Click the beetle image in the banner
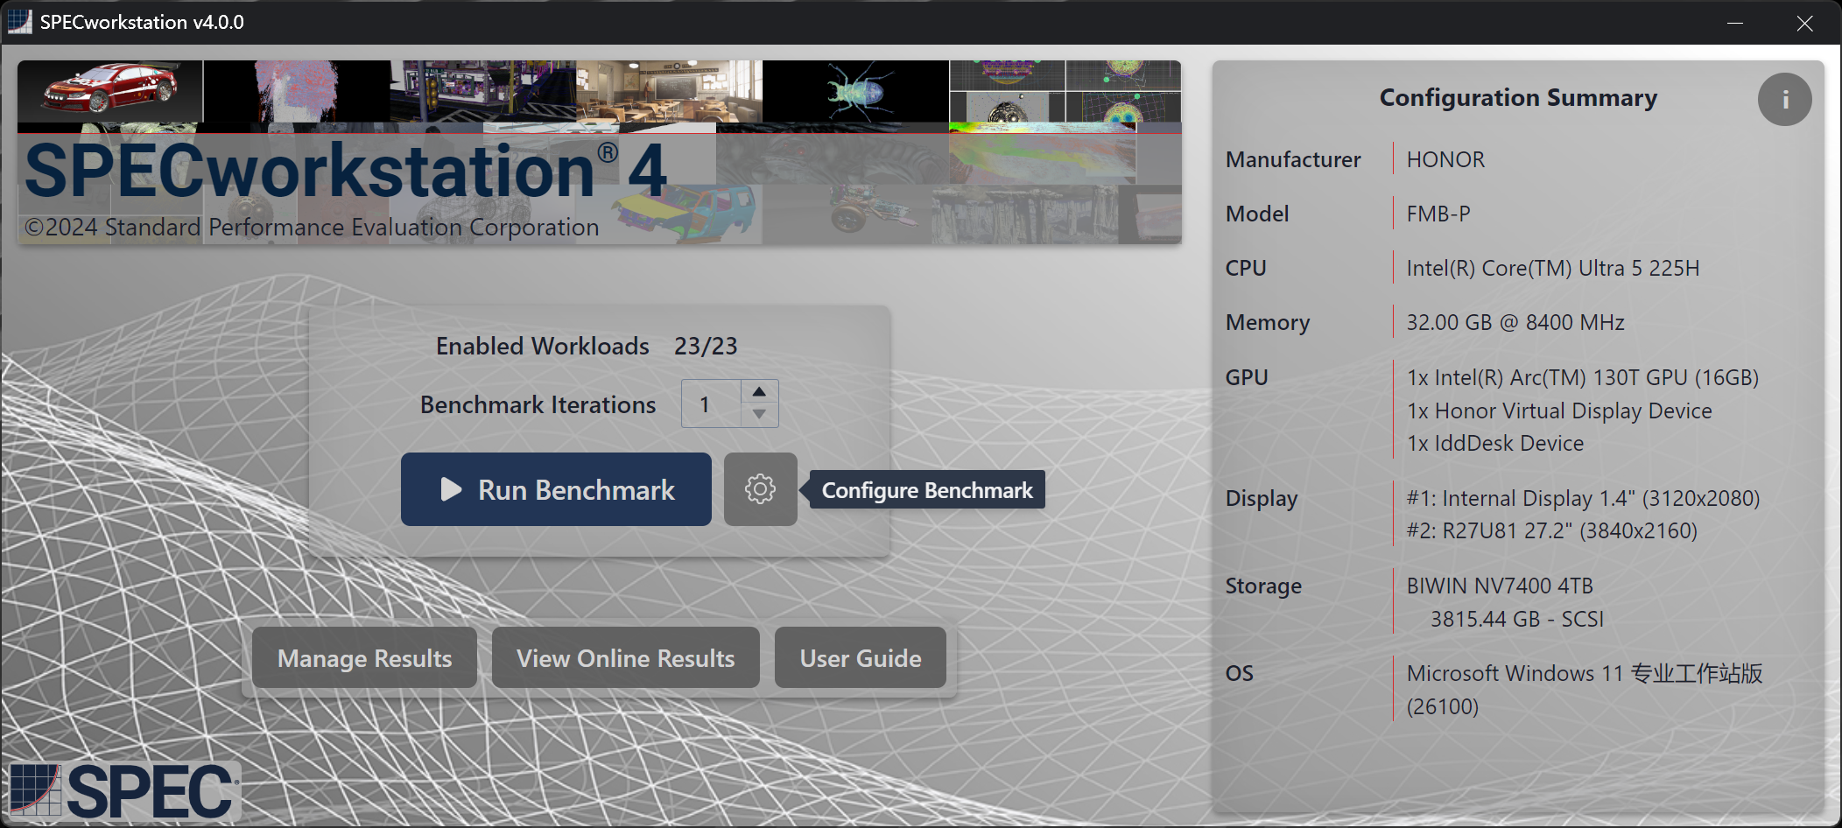 click(x=855, y=91)
